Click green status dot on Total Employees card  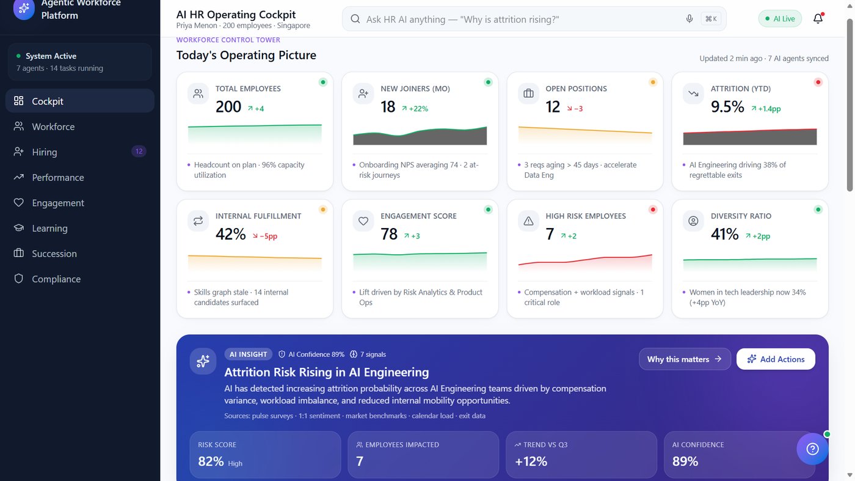click(323, 82)
